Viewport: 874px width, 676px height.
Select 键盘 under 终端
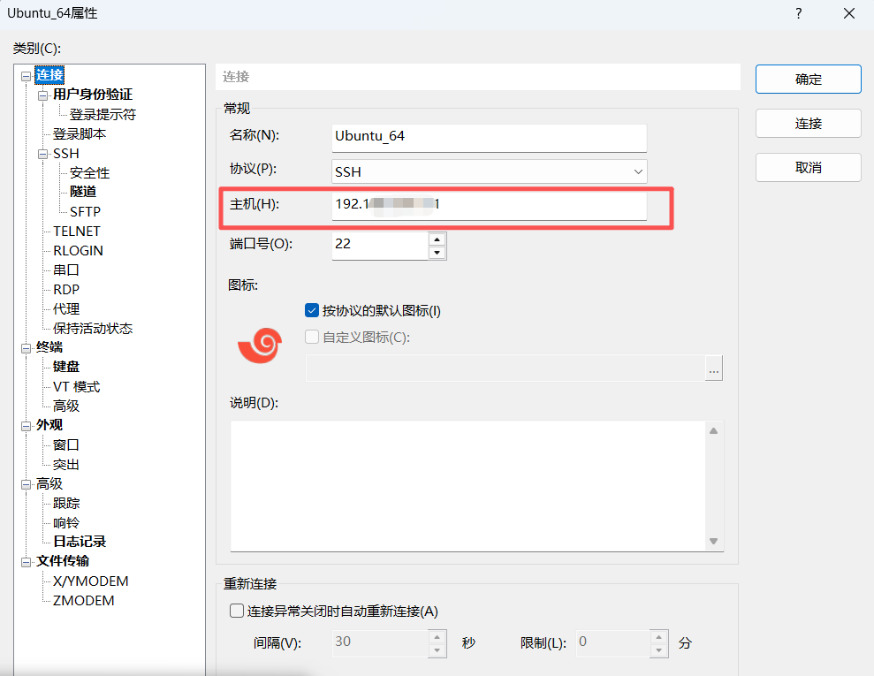65,367
